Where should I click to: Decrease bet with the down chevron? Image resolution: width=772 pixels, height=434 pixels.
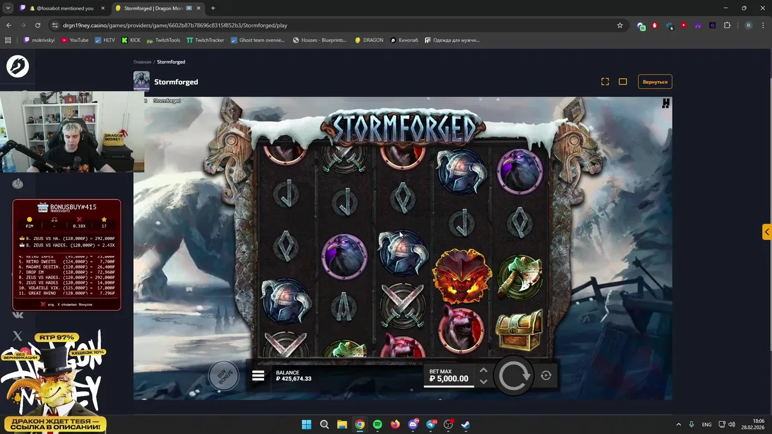pos(484,382)
